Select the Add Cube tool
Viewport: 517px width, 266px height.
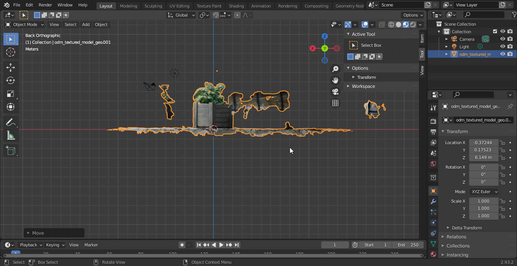point(11,151)
